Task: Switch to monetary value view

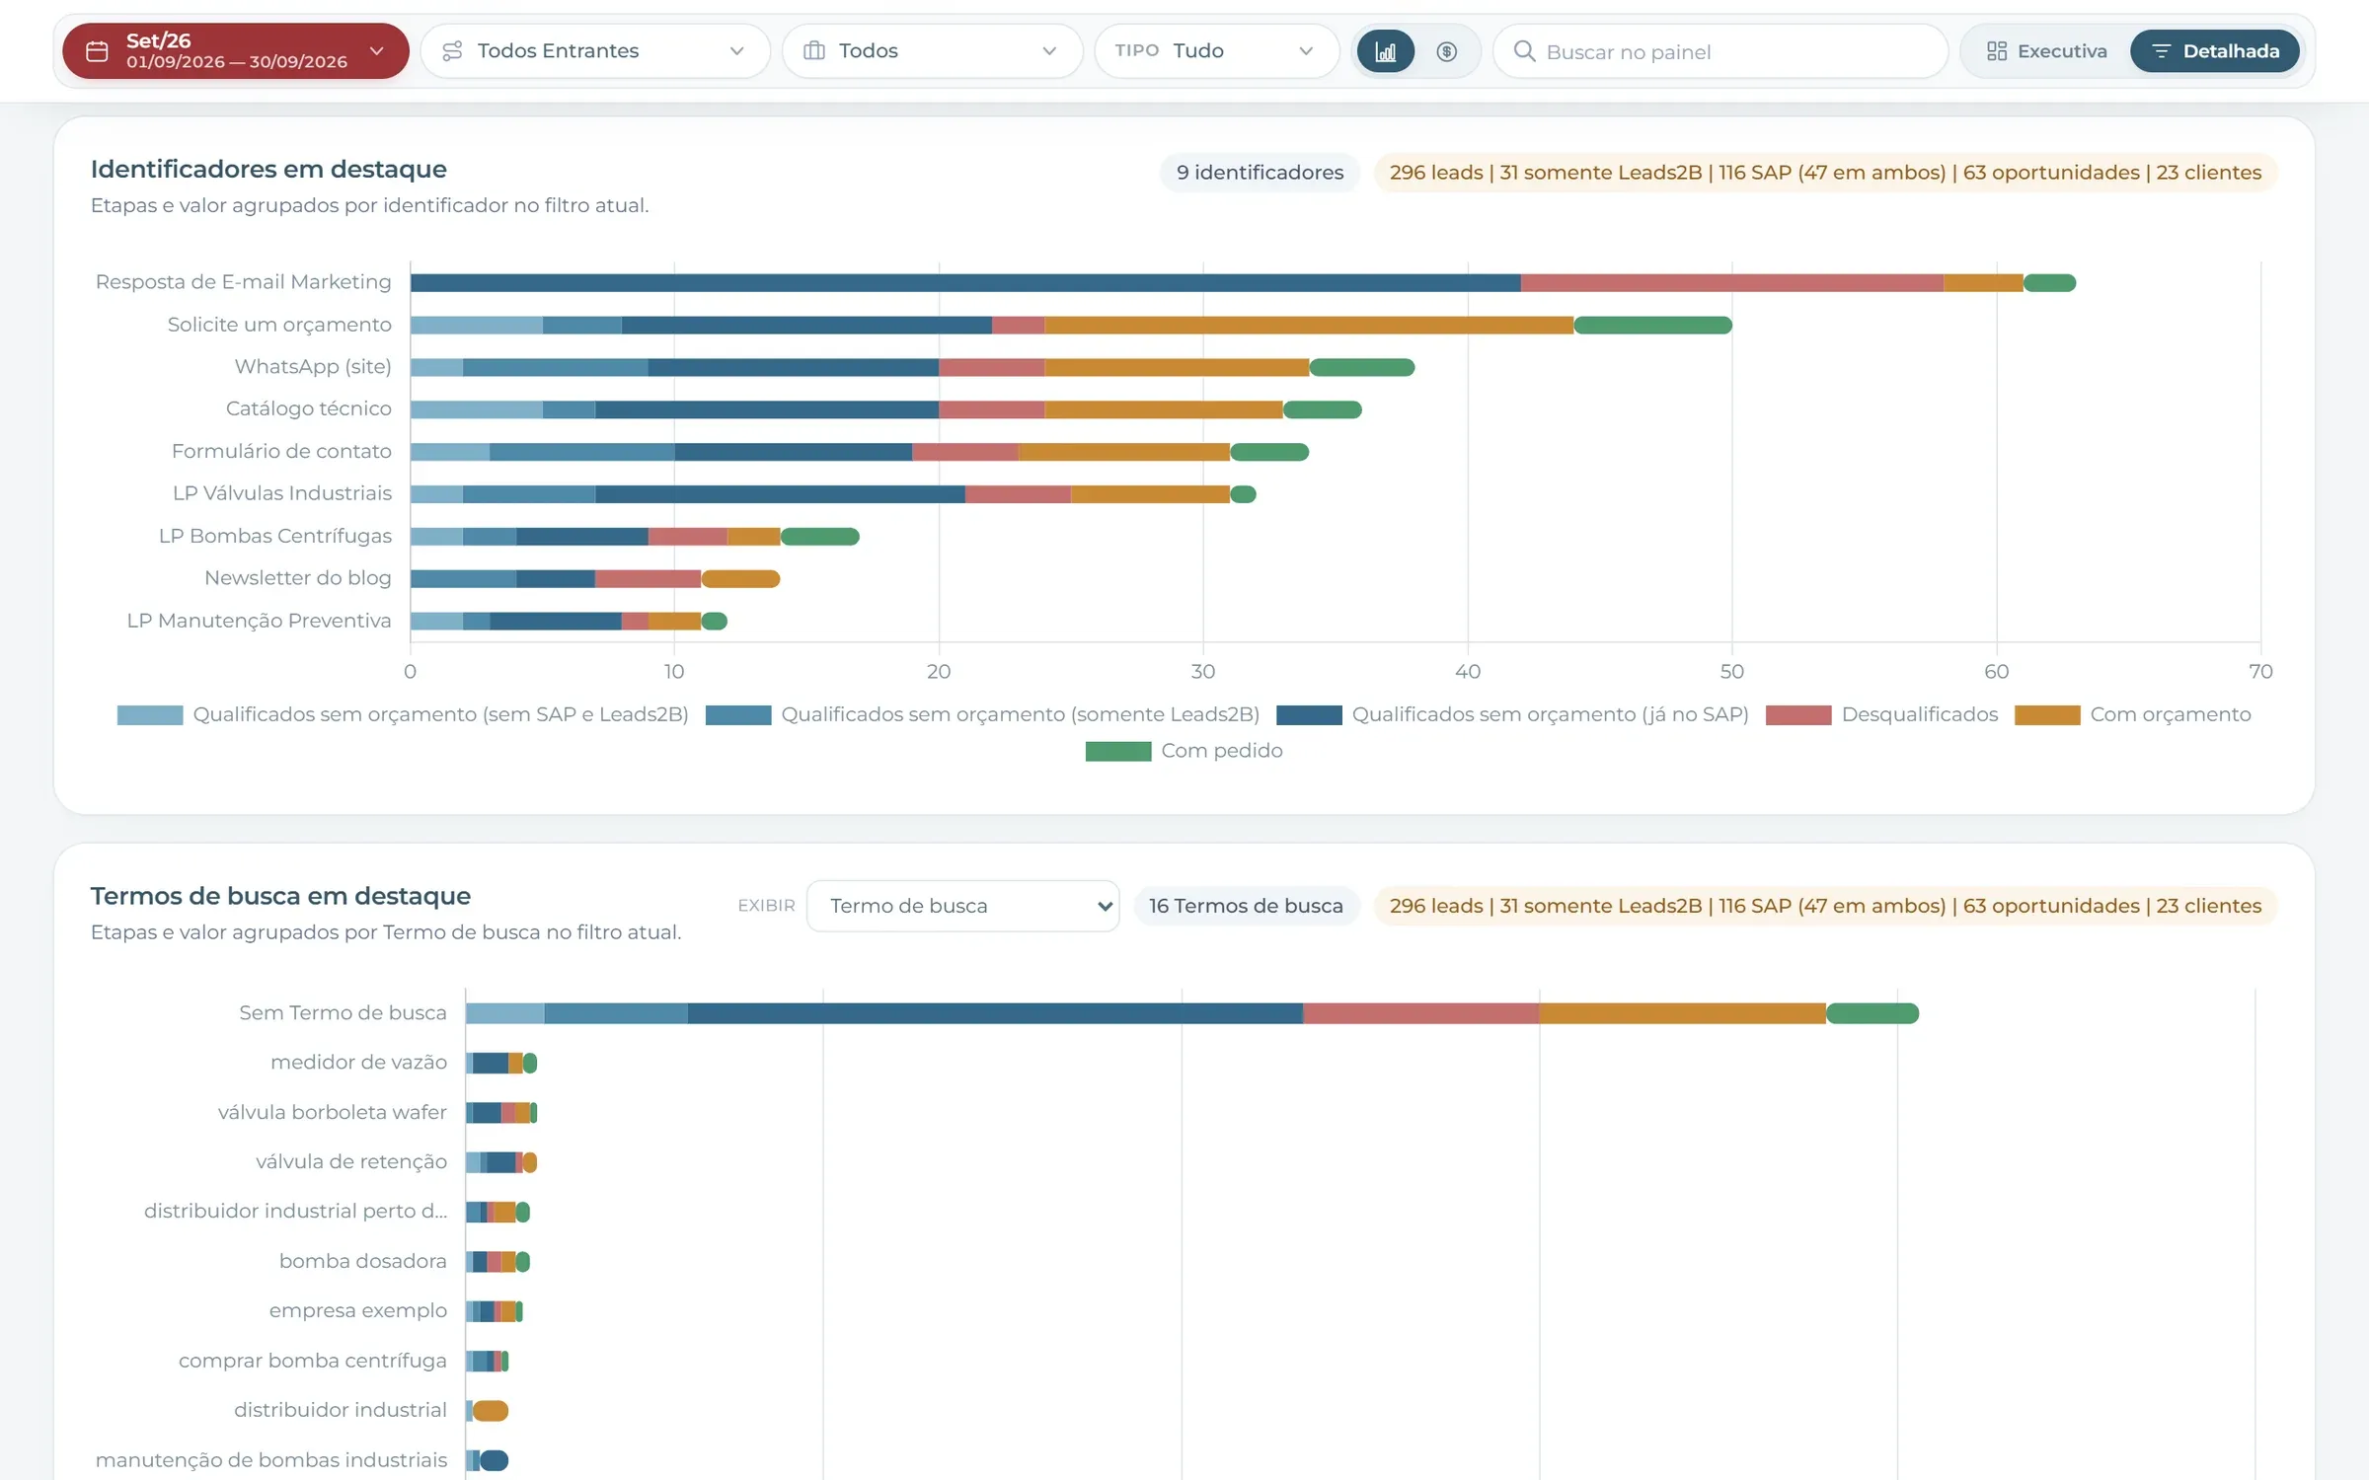Action: [1447, 51]
